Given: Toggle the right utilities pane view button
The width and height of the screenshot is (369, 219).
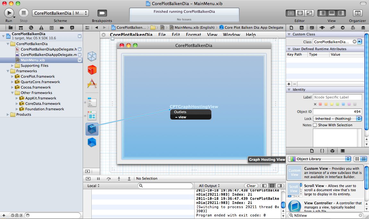Looking at the screenshot, I should point(340,13).
